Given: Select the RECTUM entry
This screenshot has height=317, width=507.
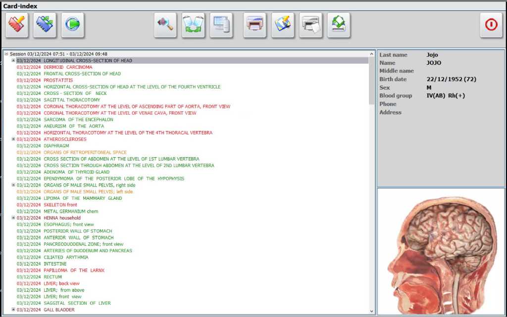Looking at the screenshot, I should (x=39, y=277).
